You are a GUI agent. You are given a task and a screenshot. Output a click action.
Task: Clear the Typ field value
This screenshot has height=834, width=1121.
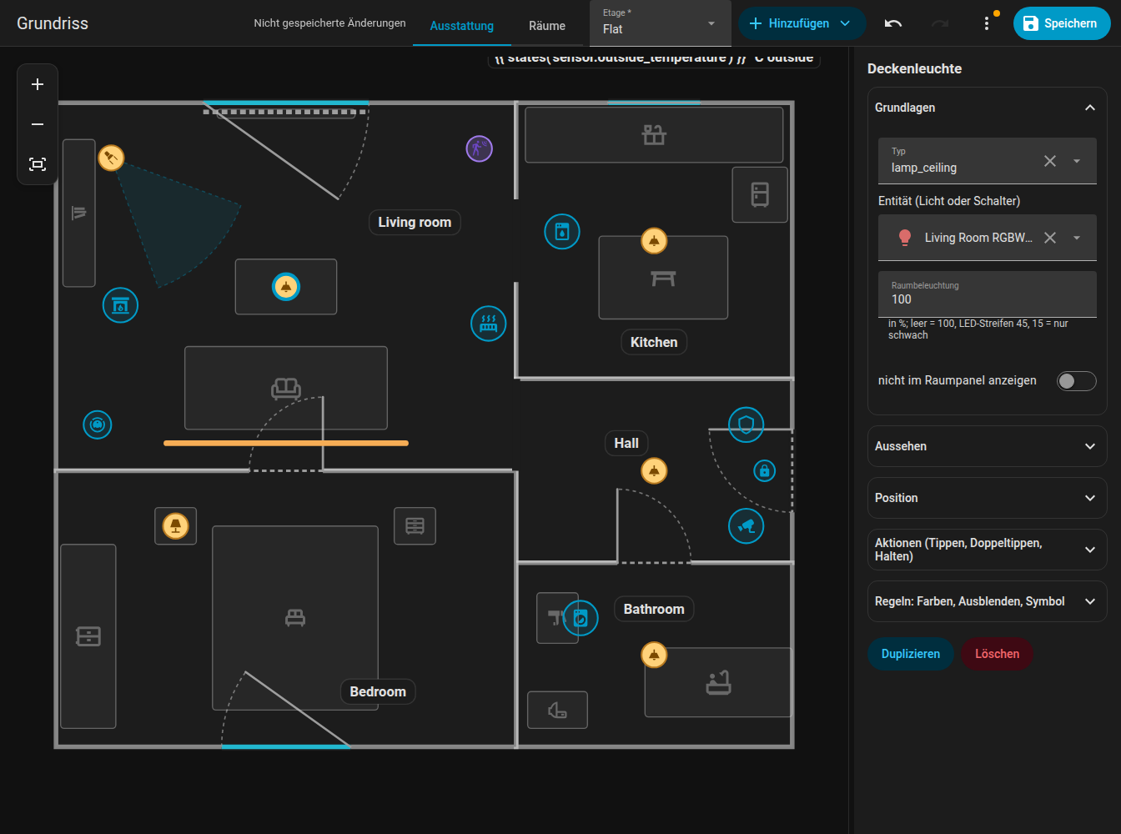(1050, 161)
